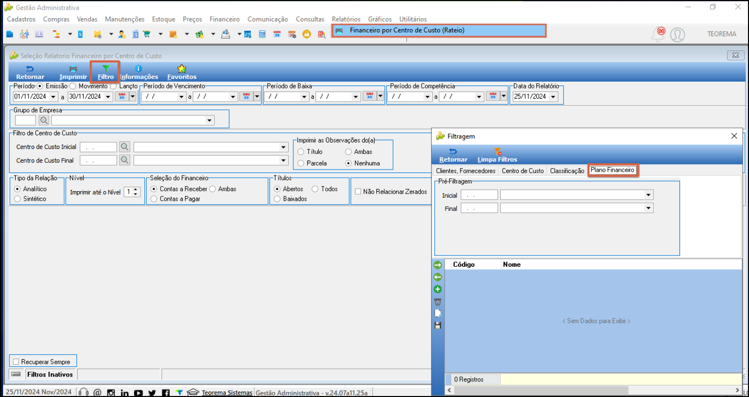749x397 pixels.
Task: Open the Informações icon
Action: [x=139, y=68]
